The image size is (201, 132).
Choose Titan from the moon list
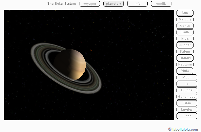coord(187,103)
